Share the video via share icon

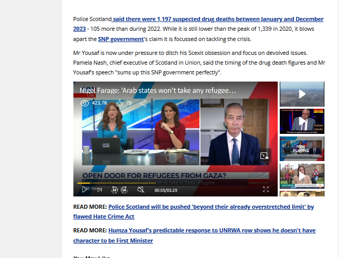pos(143,103)
